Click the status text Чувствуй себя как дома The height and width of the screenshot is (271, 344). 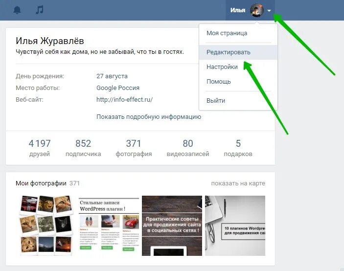point(100,52)
